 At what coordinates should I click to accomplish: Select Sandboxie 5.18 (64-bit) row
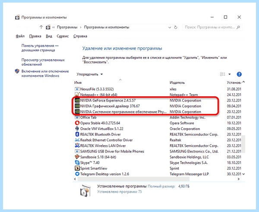pyautogui.click(x=158, y=157)
